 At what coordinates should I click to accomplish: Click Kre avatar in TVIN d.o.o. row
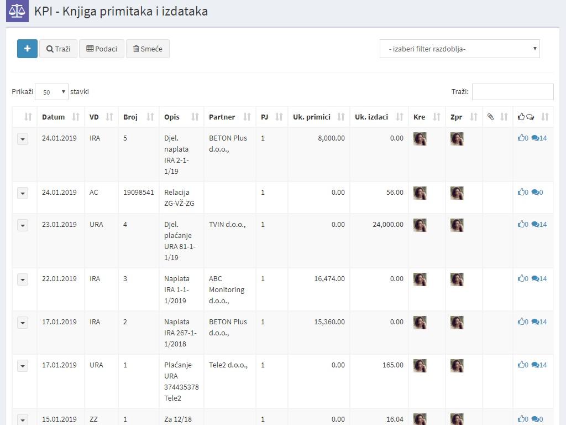pyautogui.click(x=420, y=225)
